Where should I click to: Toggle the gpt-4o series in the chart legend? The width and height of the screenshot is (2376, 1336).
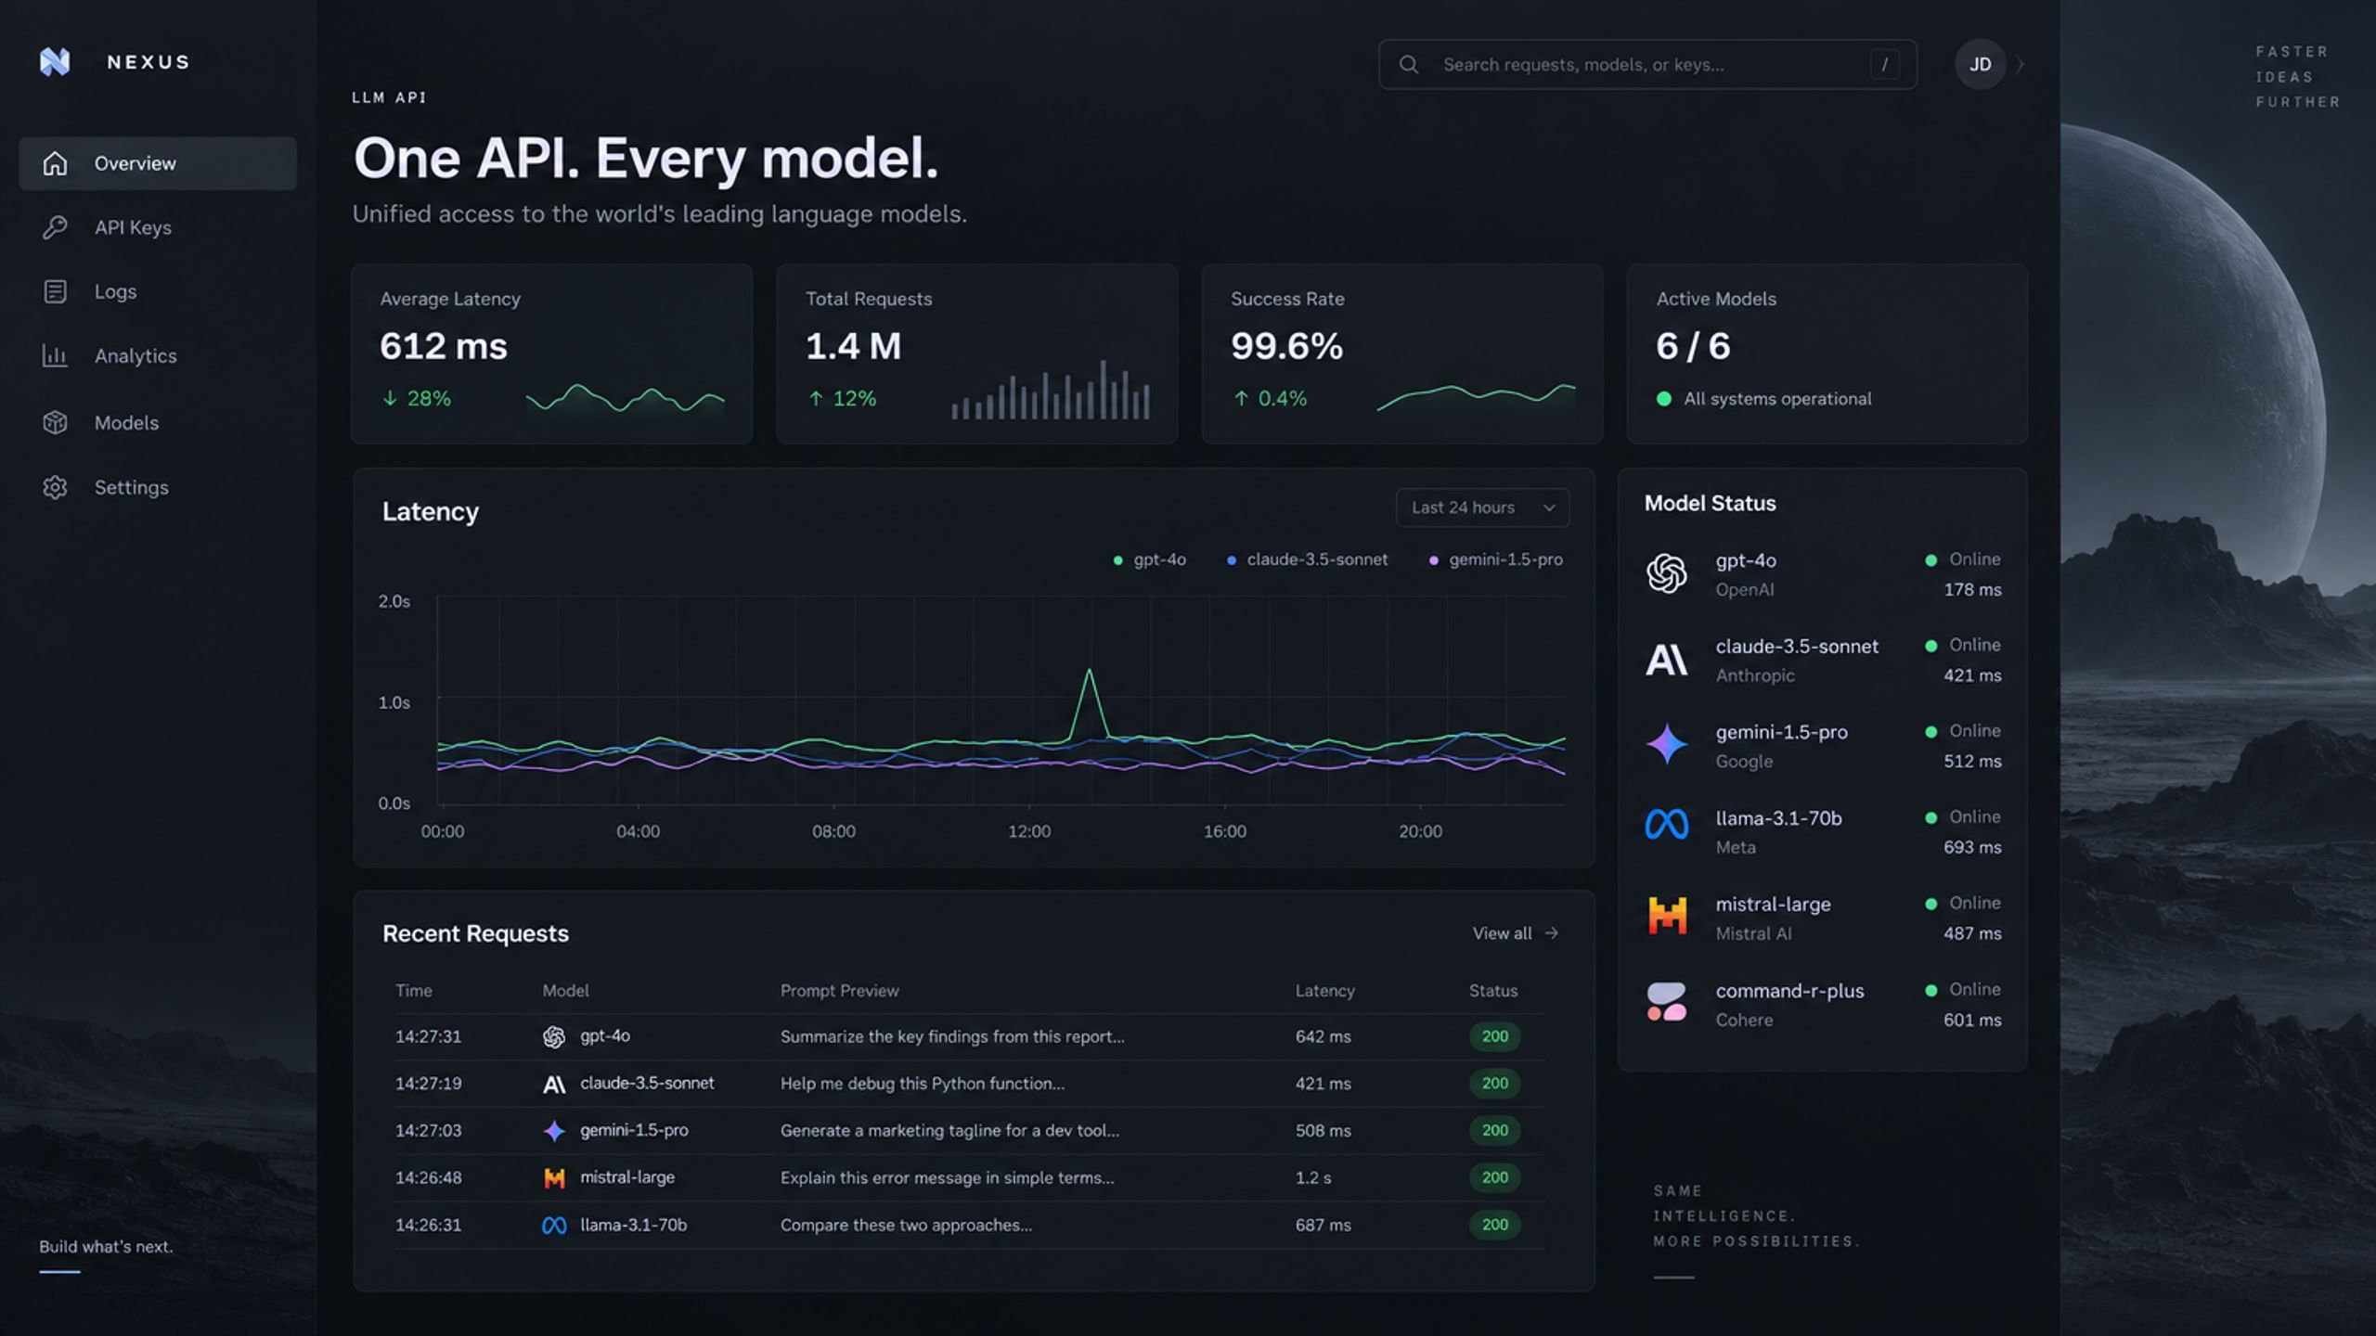click(1149, 559)
